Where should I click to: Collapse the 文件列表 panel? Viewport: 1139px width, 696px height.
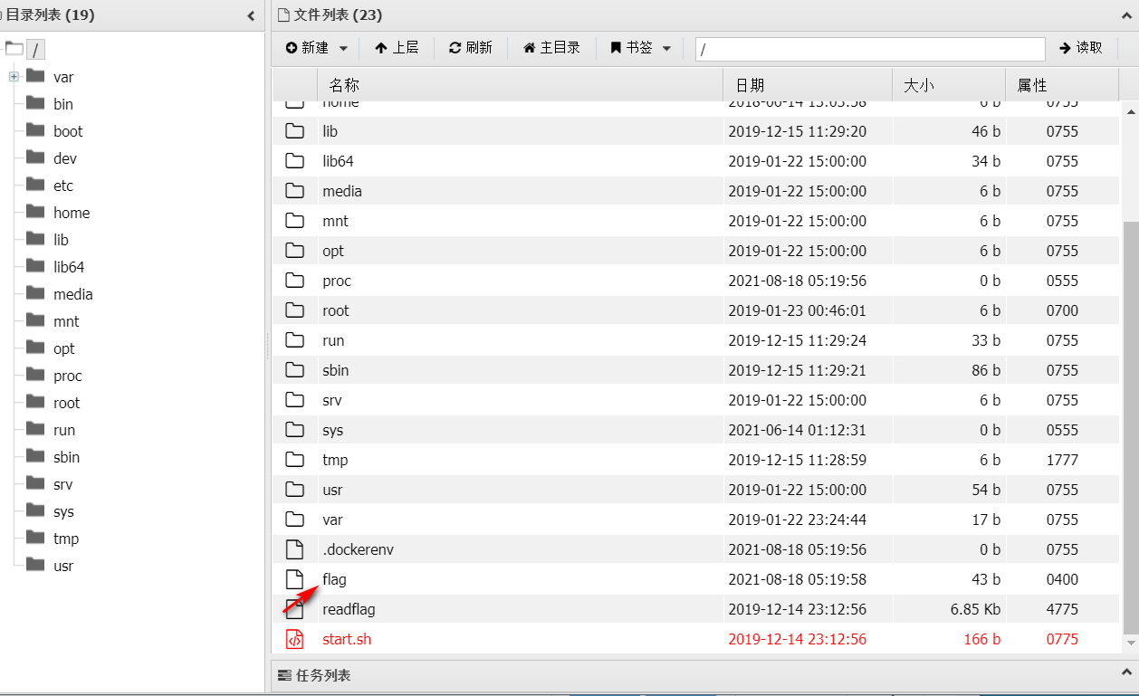(x=1126, y=15)
